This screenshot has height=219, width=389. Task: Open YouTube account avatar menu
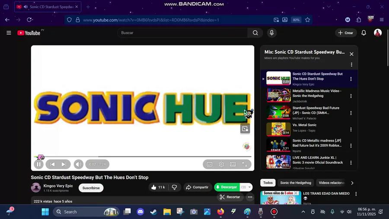point(378,33)
